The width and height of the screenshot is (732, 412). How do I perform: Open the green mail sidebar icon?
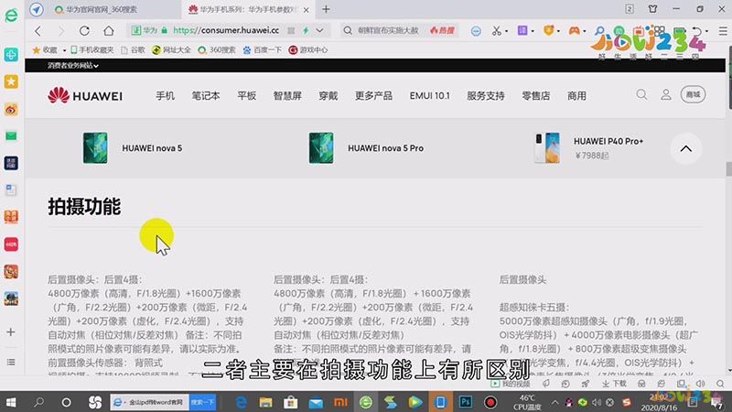[x=11, y=136]
